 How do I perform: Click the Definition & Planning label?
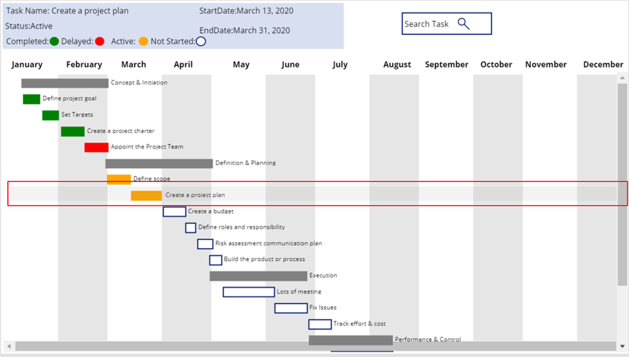(x=246, y=163)
